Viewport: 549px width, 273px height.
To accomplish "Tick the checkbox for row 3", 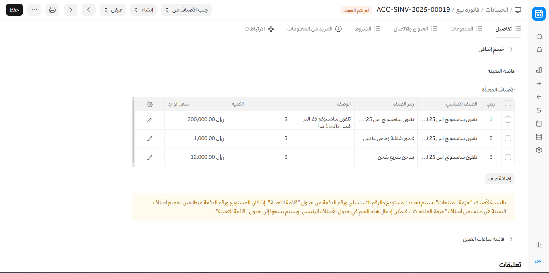I will [x=508, y=157].
